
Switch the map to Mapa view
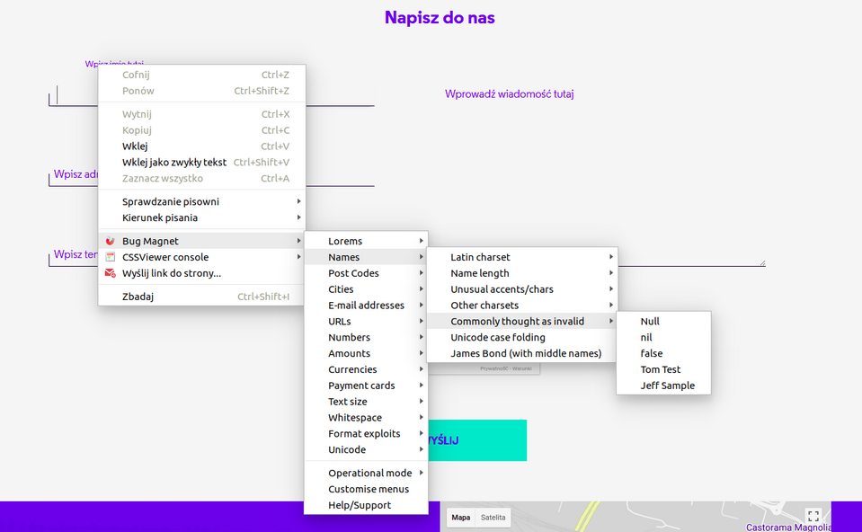(461, 517)
